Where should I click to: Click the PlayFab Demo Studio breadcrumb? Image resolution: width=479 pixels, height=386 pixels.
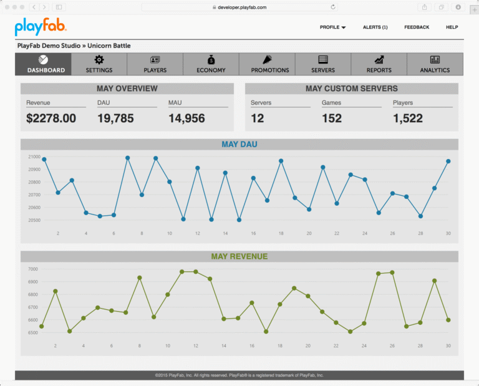click(49, 46)
